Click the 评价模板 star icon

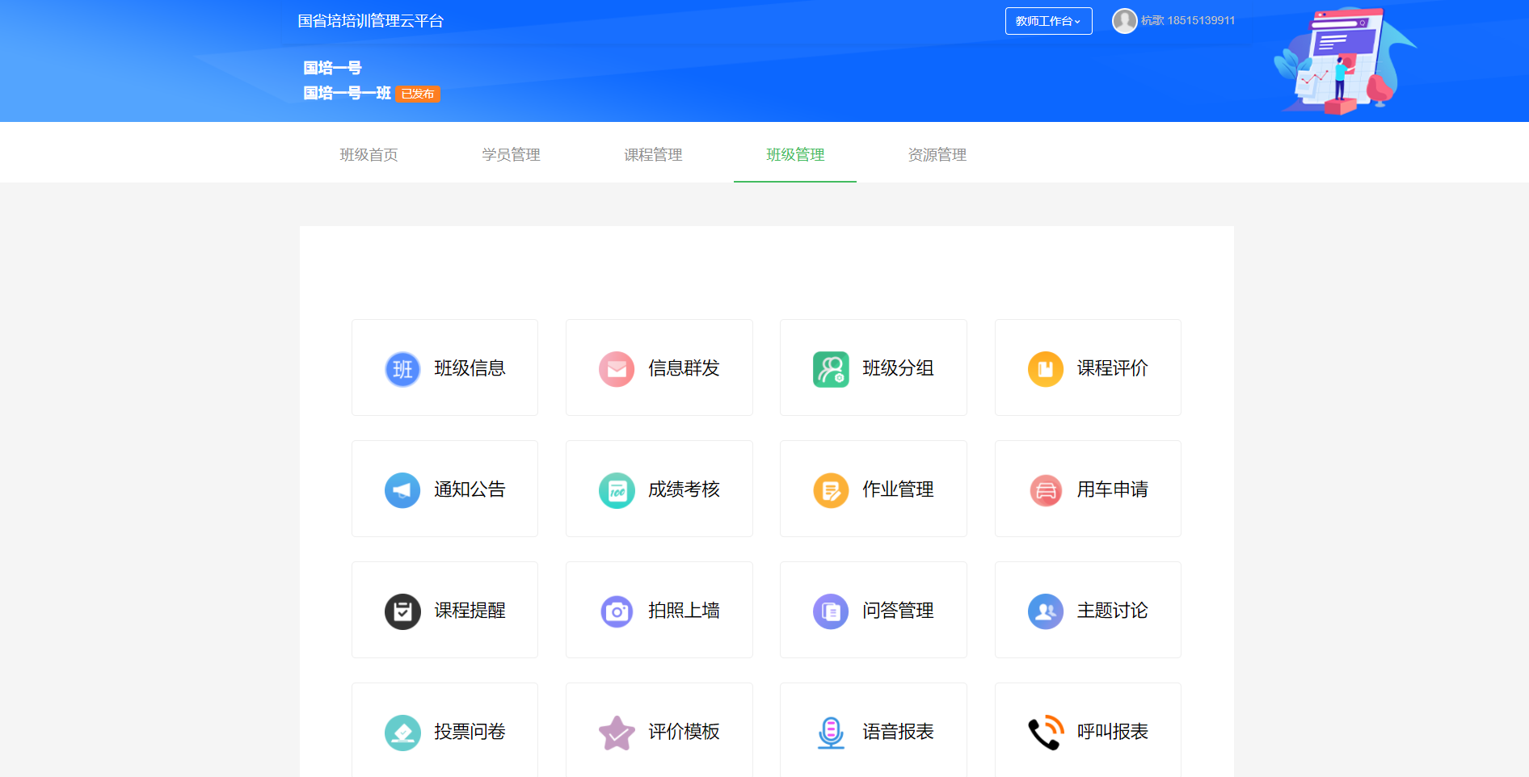[617, 733]
